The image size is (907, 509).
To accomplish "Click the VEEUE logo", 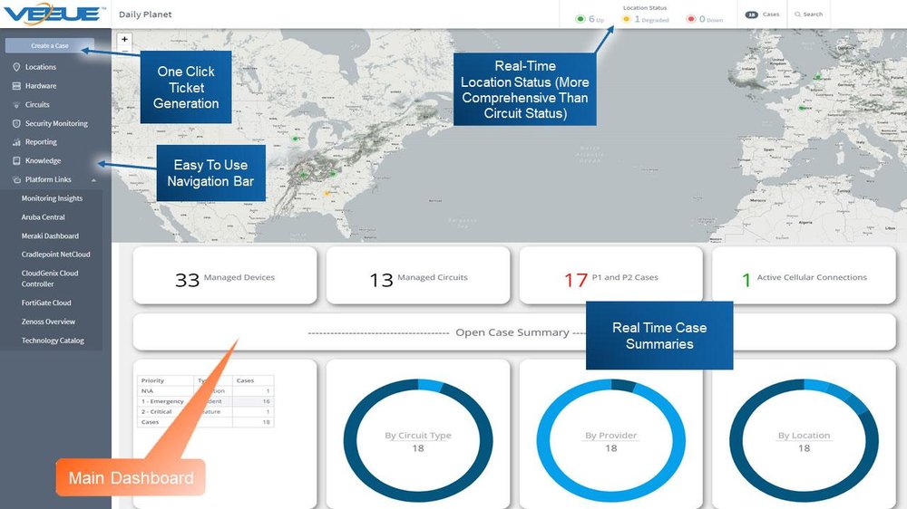I will pos(54,14).
